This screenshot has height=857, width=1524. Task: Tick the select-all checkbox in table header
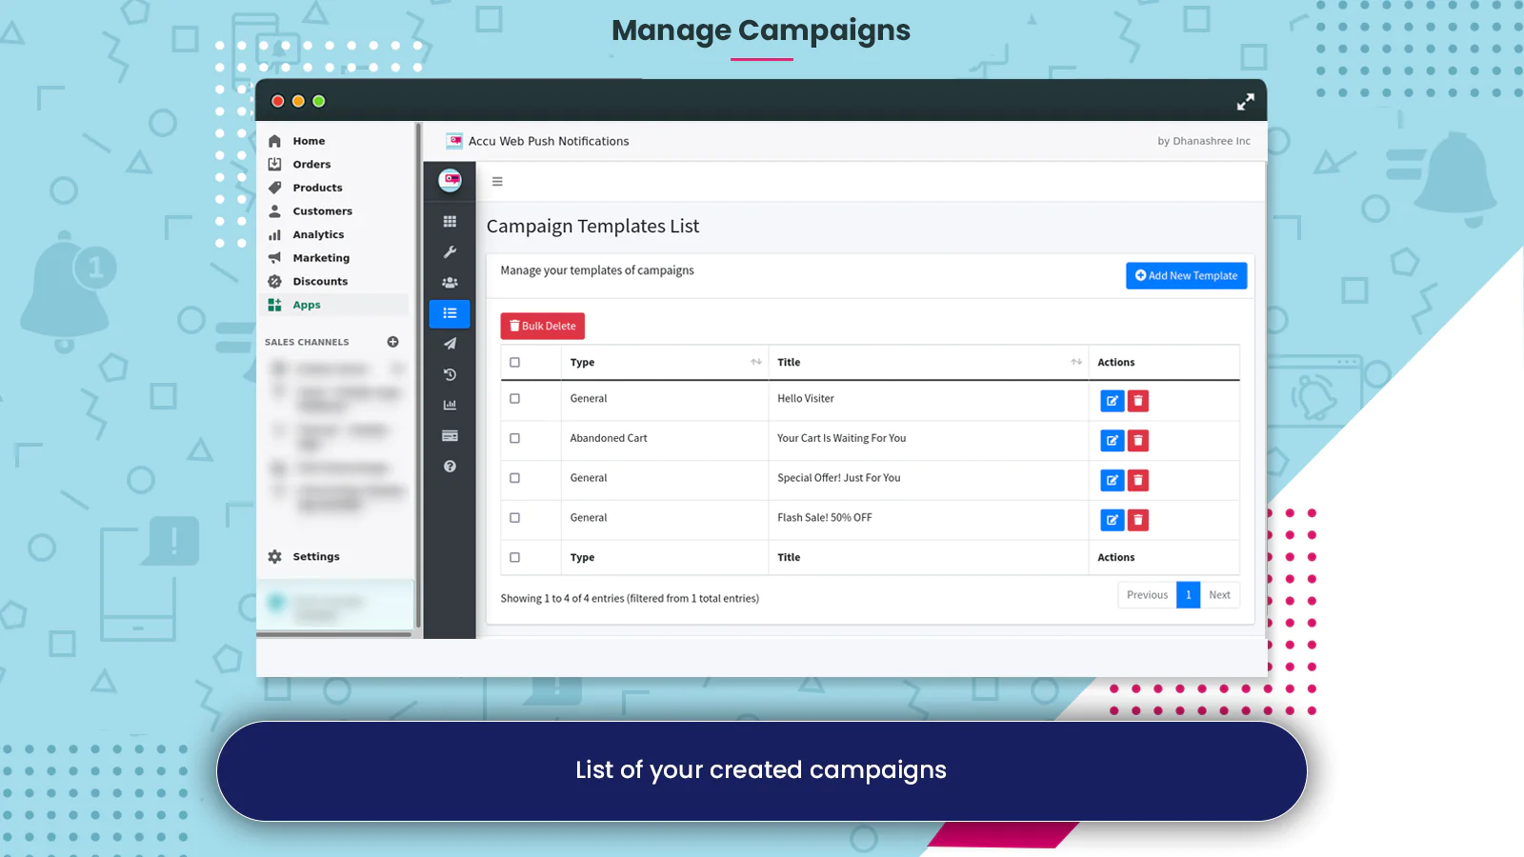[514, 363]
